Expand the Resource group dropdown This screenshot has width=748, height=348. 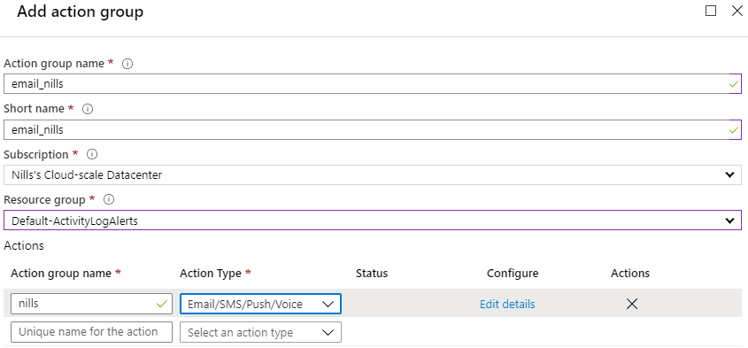pos(372,220)
